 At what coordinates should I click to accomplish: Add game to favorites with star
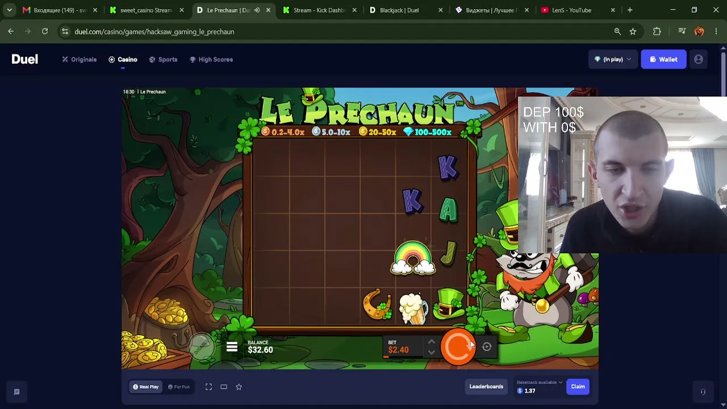click(239, 387)
